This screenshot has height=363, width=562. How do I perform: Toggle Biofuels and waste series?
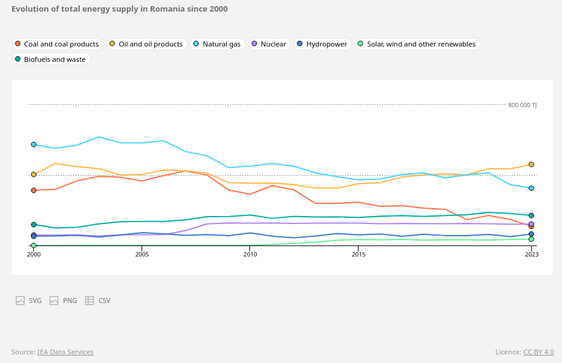(x=51, y=59)
